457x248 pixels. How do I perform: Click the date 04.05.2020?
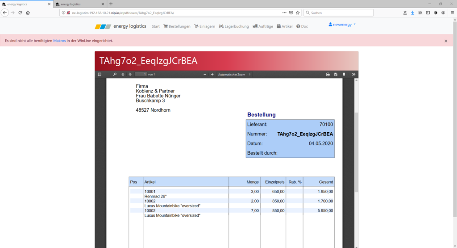pyautogui.click(x=321, y=143)
